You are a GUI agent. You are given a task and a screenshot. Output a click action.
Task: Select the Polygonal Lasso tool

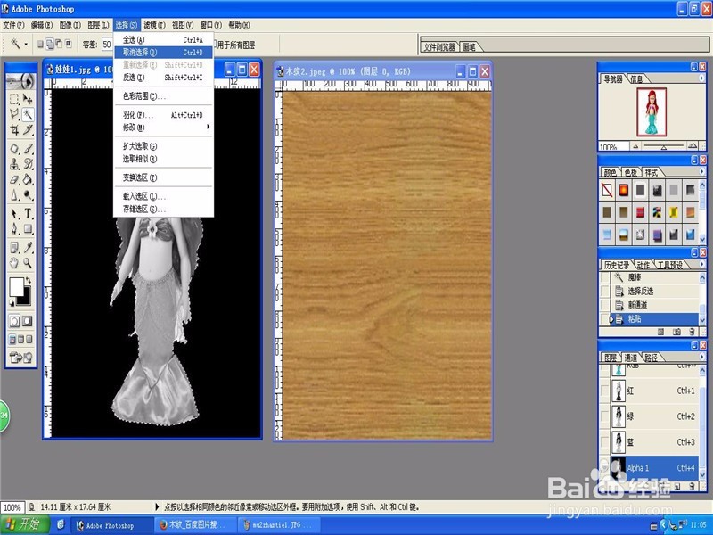14,114
